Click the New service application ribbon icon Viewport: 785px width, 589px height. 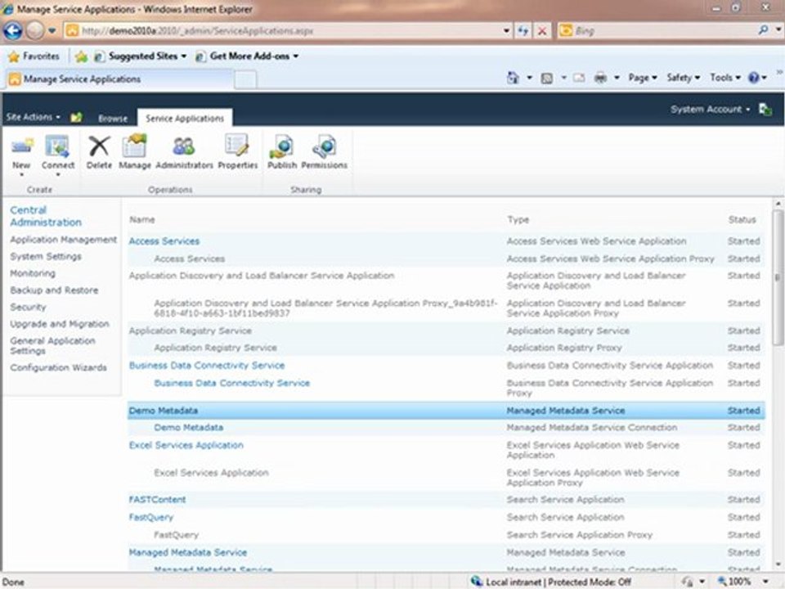[21, 148]
